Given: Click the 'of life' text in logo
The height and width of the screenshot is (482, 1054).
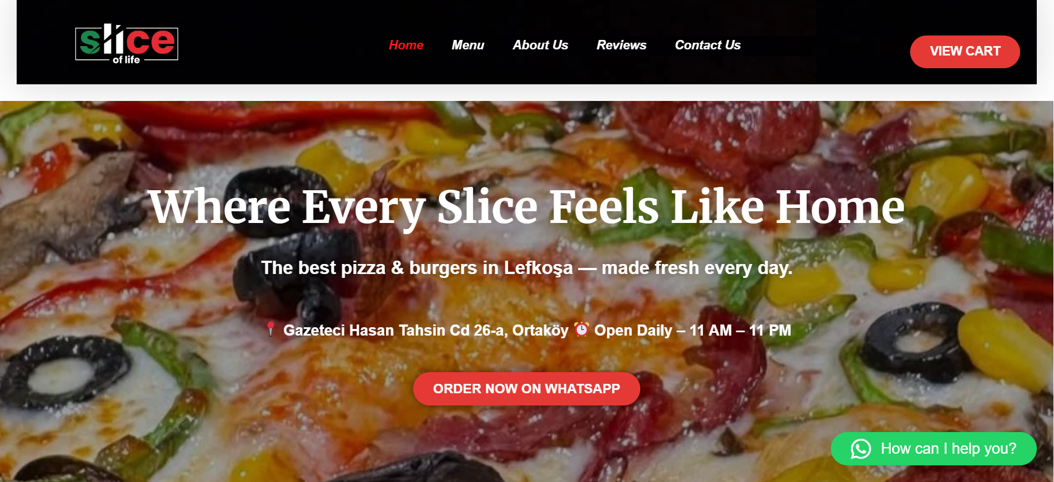Looking at the screenshot, I should point(126,59).
